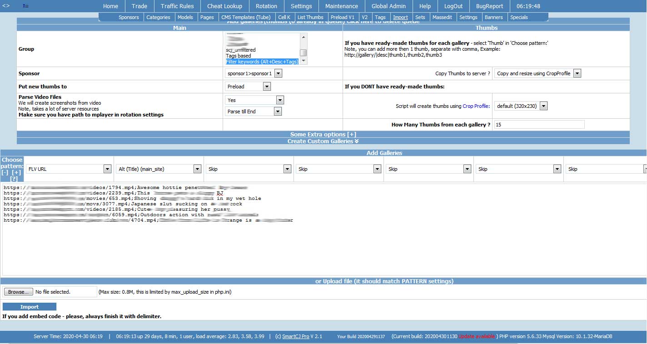
Task: Open Massedit submenu tab
Action: [x=442, y=17]
